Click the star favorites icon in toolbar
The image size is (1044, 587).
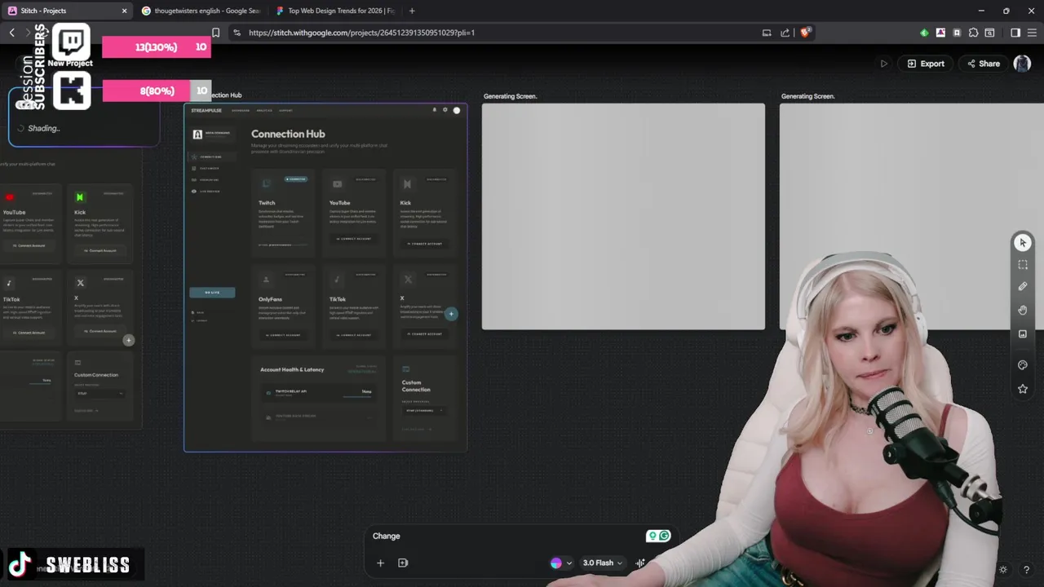pos(1022,389)
